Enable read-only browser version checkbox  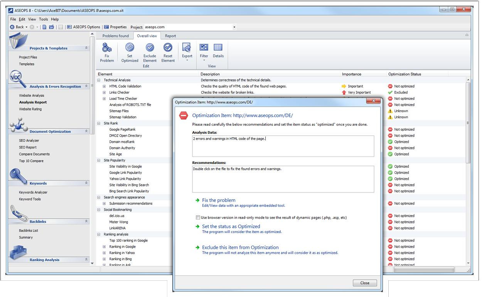click(x=198, y=218)
